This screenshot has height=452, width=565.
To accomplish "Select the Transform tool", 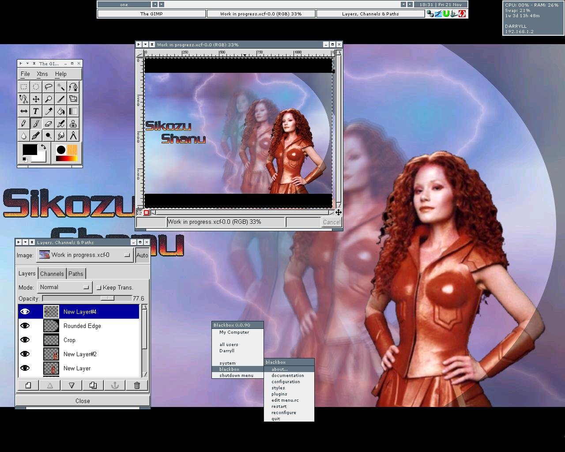I will point(73,99).
